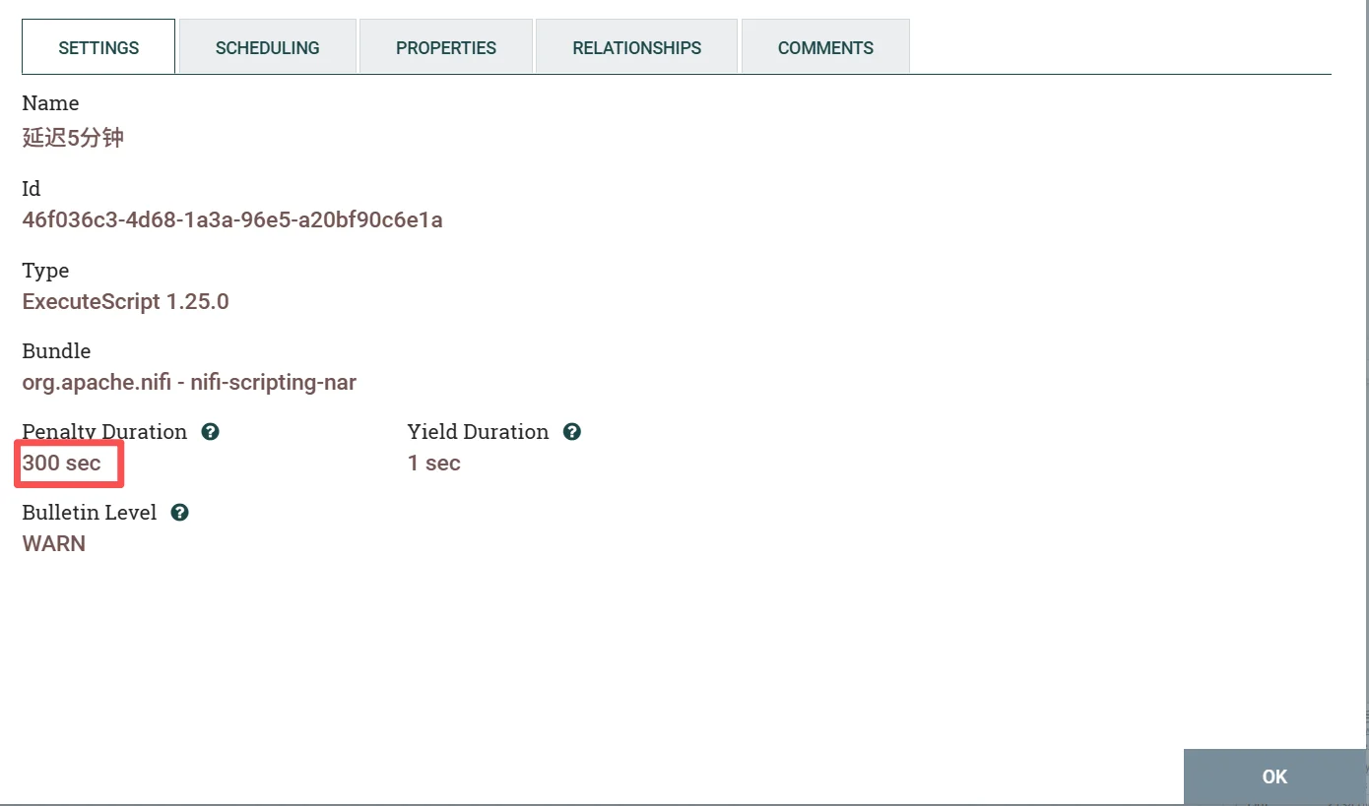1369x806 pixels.
Task: Click the 300 sec penalty value
Action: (62, 464)
